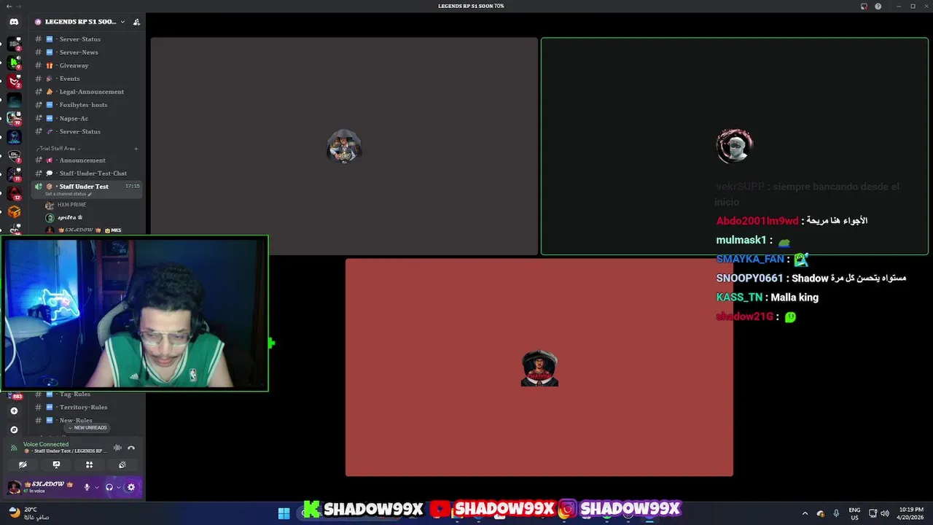This screenshot has width=933, height=525.
Task: Open the server icon with badge 11
Action: coord(14,174)
